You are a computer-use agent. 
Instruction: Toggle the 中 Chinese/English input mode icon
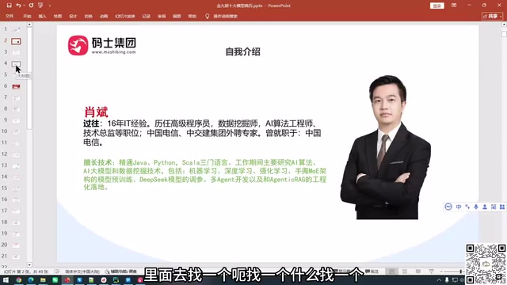click(x=459, y=207)
